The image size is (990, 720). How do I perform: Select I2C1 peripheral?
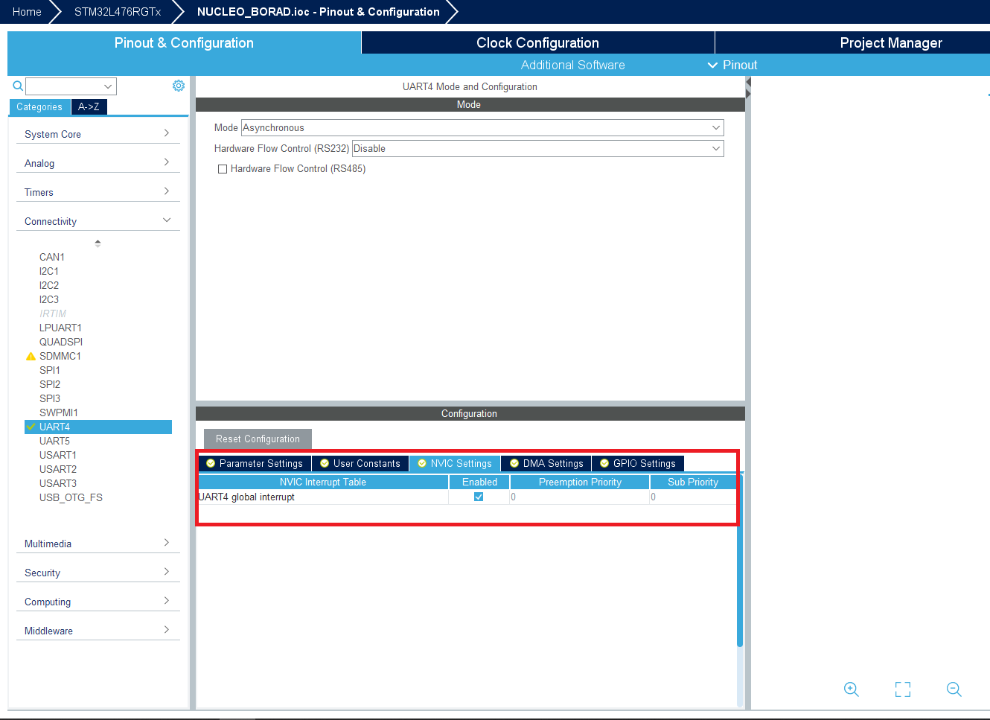coord(49,271)
